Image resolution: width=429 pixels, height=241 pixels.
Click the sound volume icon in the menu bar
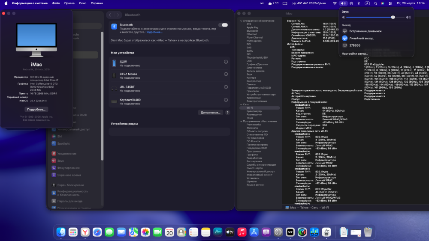click(x=343, y=3)
